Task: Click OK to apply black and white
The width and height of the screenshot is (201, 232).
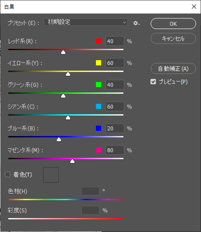Action: [x=174, y=24]
